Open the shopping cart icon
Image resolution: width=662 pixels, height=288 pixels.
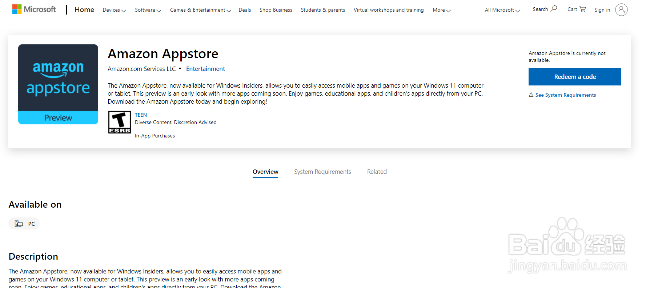(583, 9)
